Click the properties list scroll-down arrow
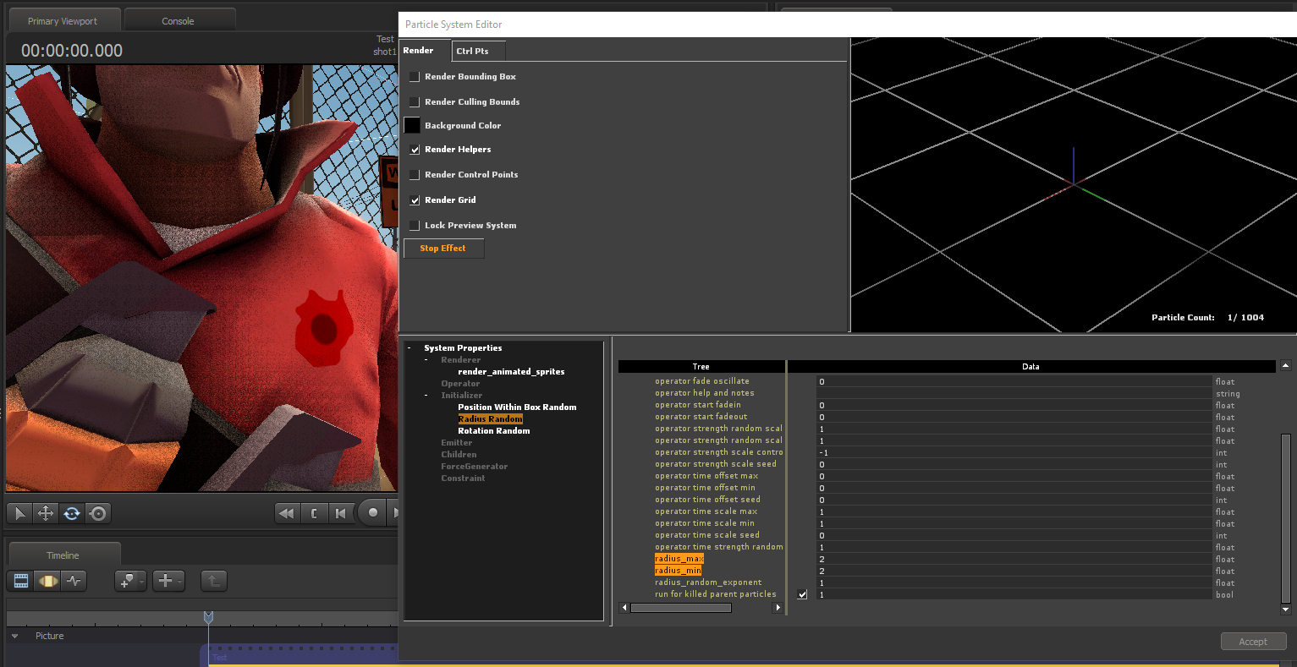 point(1286,609)
